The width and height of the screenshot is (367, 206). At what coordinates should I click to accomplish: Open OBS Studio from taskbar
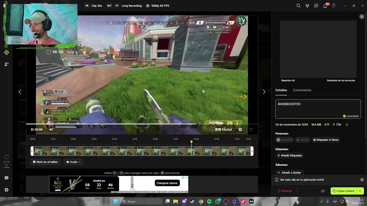[x=226, y=201]
